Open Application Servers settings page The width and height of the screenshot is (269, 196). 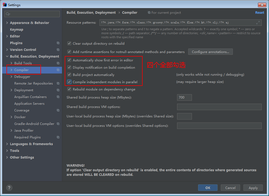tap(29, 104)
